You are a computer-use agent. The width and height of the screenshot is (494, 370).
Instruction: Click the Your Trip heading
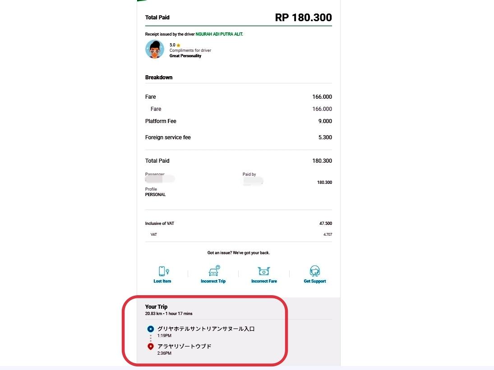point(156,307)
